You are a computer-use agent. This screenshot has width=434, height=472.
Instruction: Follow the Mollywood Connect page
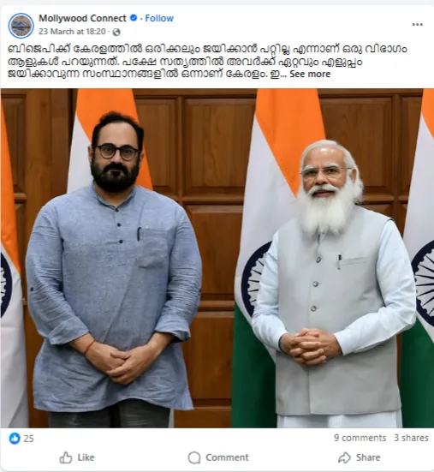click(x=159, y=18)
